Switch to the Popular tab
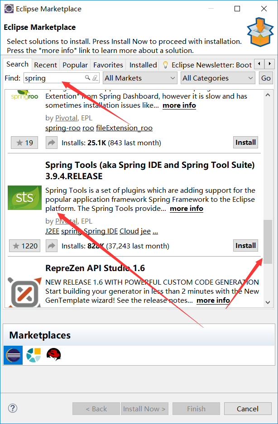Screen dimensions: 278x424 click(x=75, y=65)
